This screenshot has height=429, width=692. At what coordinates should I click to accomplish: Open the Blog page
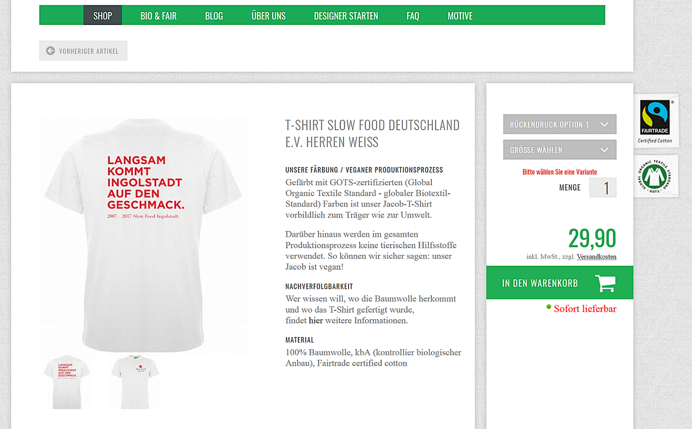coord(214,15)
